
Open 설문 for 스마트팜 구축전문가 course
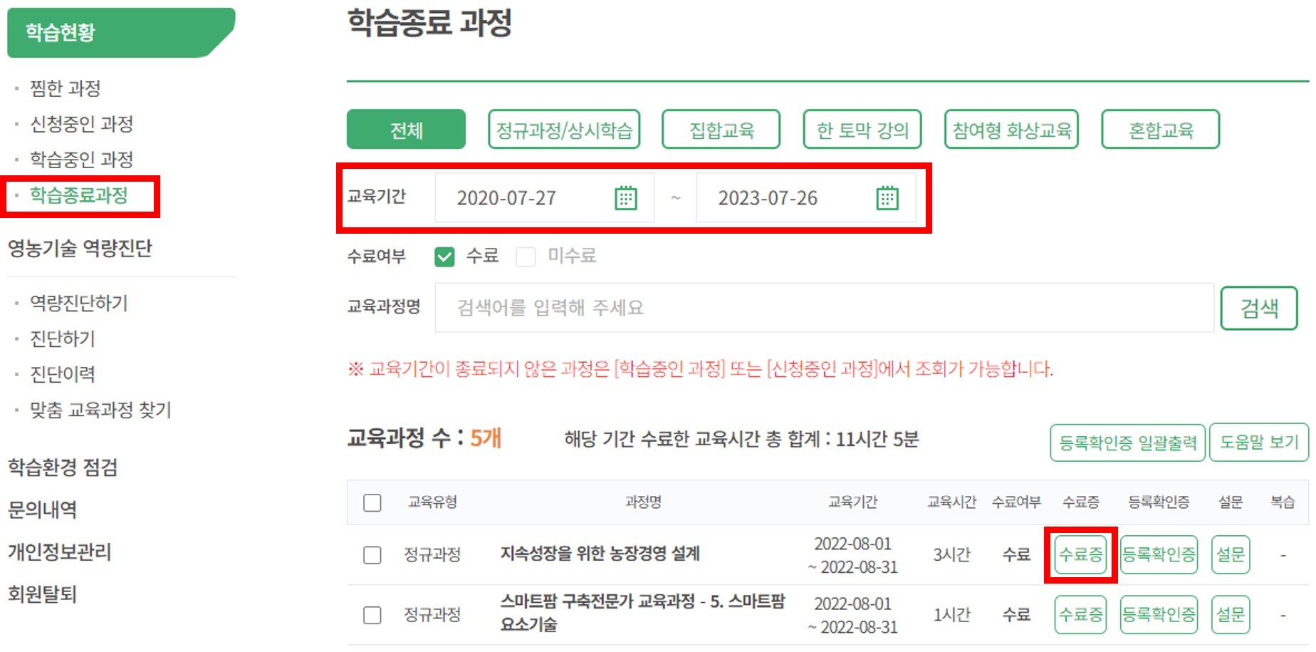(x=1230, y=614)
